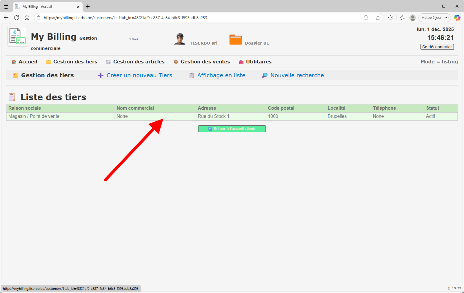Click the plus icon beside Créer un nouveau Tiers

[x=101, y=75]
